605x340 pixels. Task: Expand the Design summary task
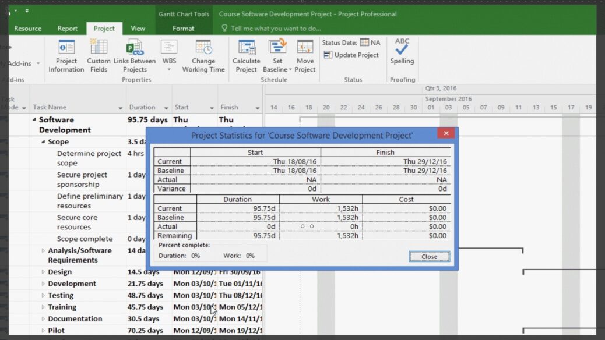coord(43,271)
